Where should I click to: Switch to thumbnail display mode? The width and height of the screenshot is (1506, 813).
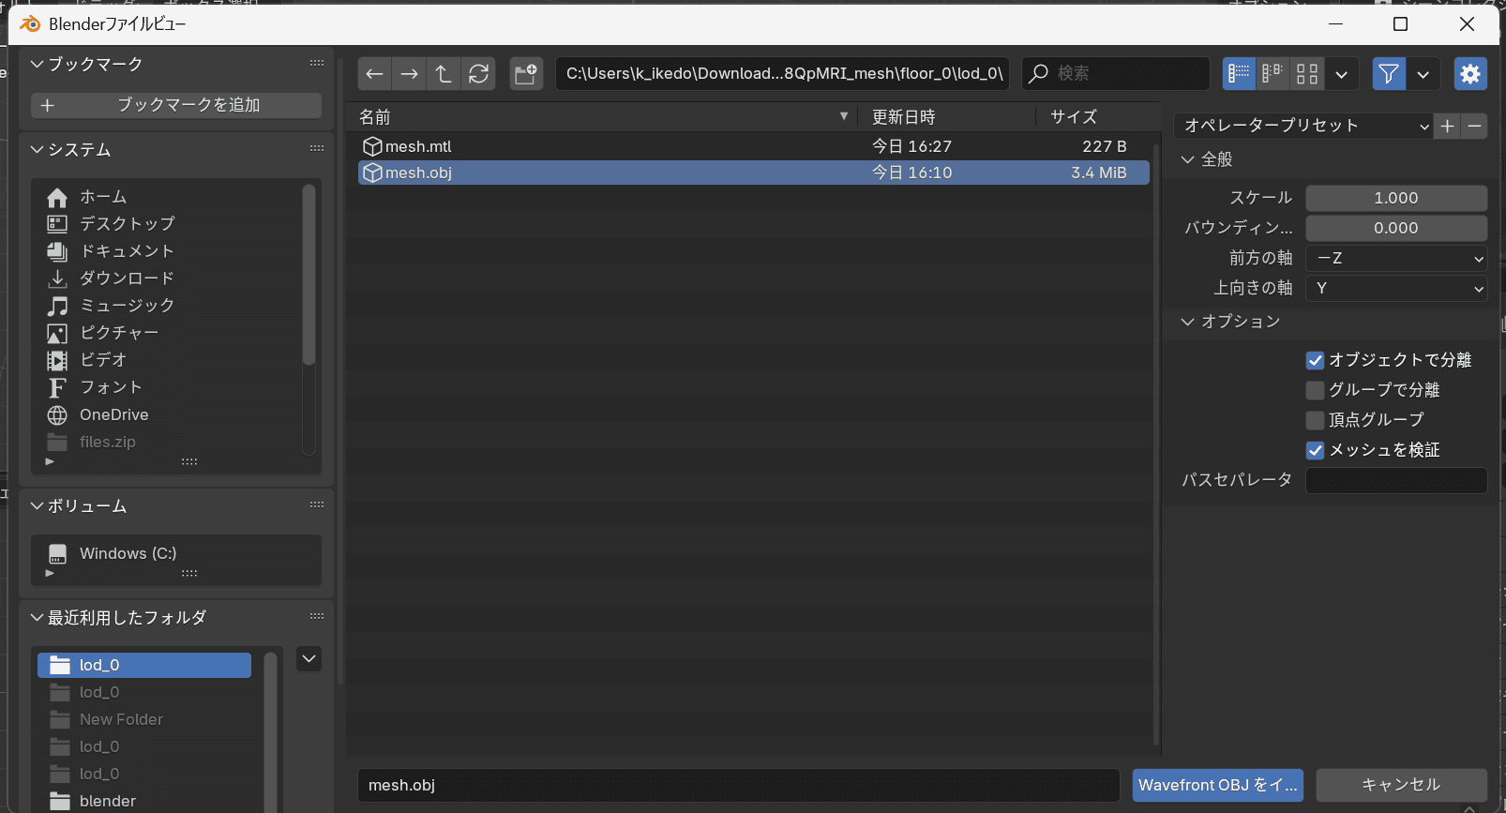[x=1307, y=74]
